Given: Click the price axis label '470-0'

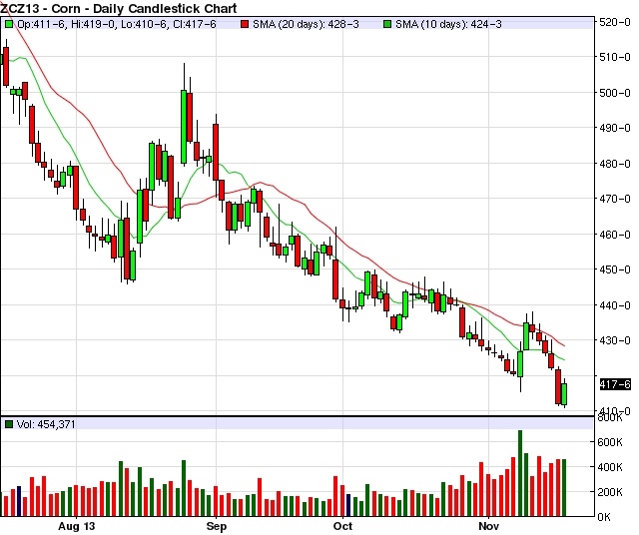Looking at the screenshot, I should click(x=615, y=199).
